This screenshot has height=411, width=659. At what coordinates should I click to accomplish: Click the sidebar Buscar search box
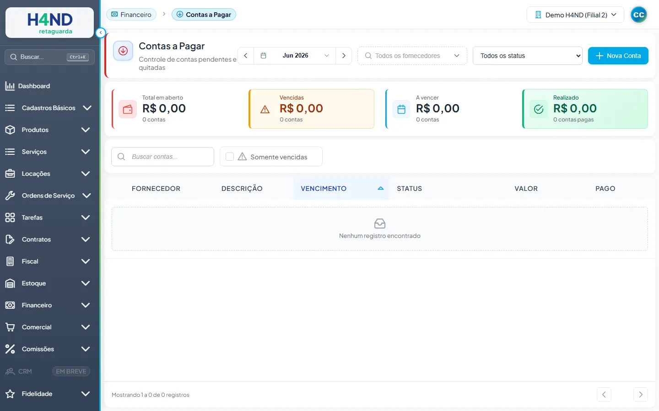49,57
